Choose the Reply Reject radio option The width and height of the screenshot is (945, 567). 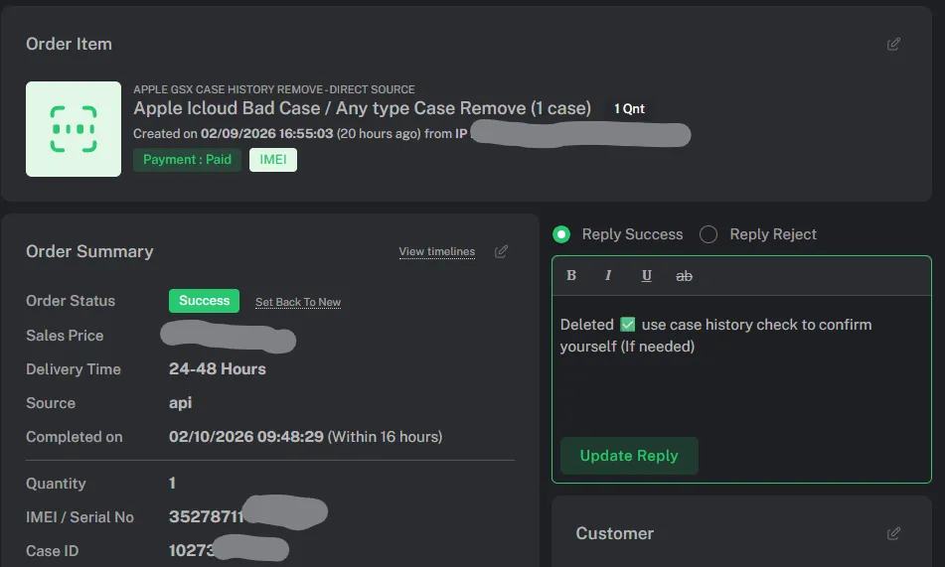pos(709,234)
